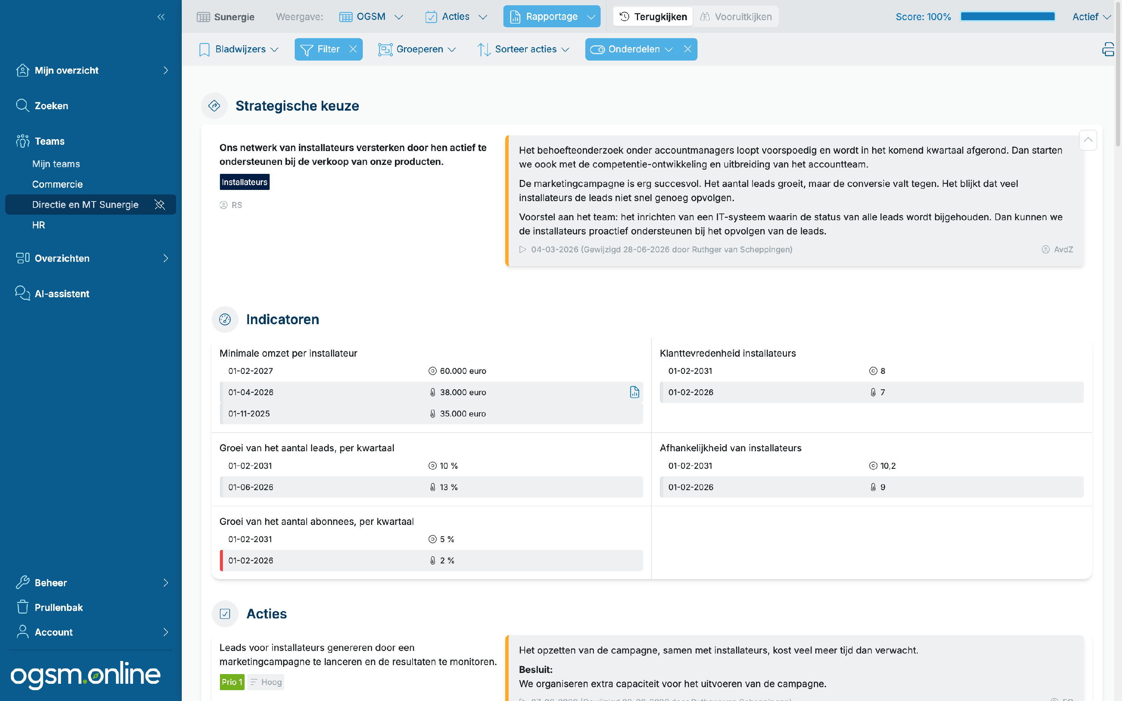Click the Teams people icon
1122x701 pixels.
coord(22,141)
